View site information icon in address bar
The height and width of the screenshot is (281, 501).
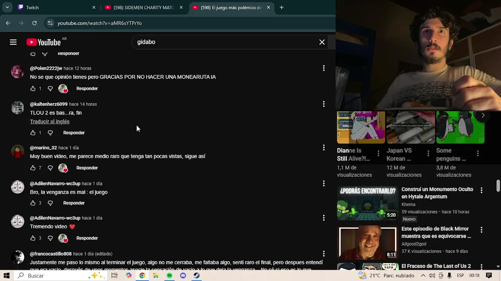(50, 23)
